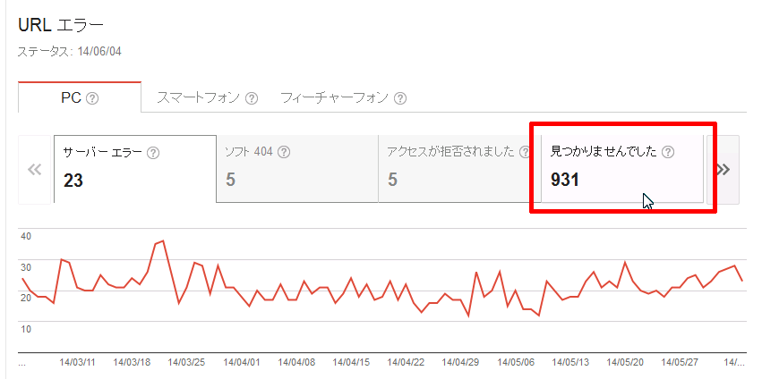Click the 14/04/08 axis date label
Screen dimensions: 762x379
[x=296, y=363]
